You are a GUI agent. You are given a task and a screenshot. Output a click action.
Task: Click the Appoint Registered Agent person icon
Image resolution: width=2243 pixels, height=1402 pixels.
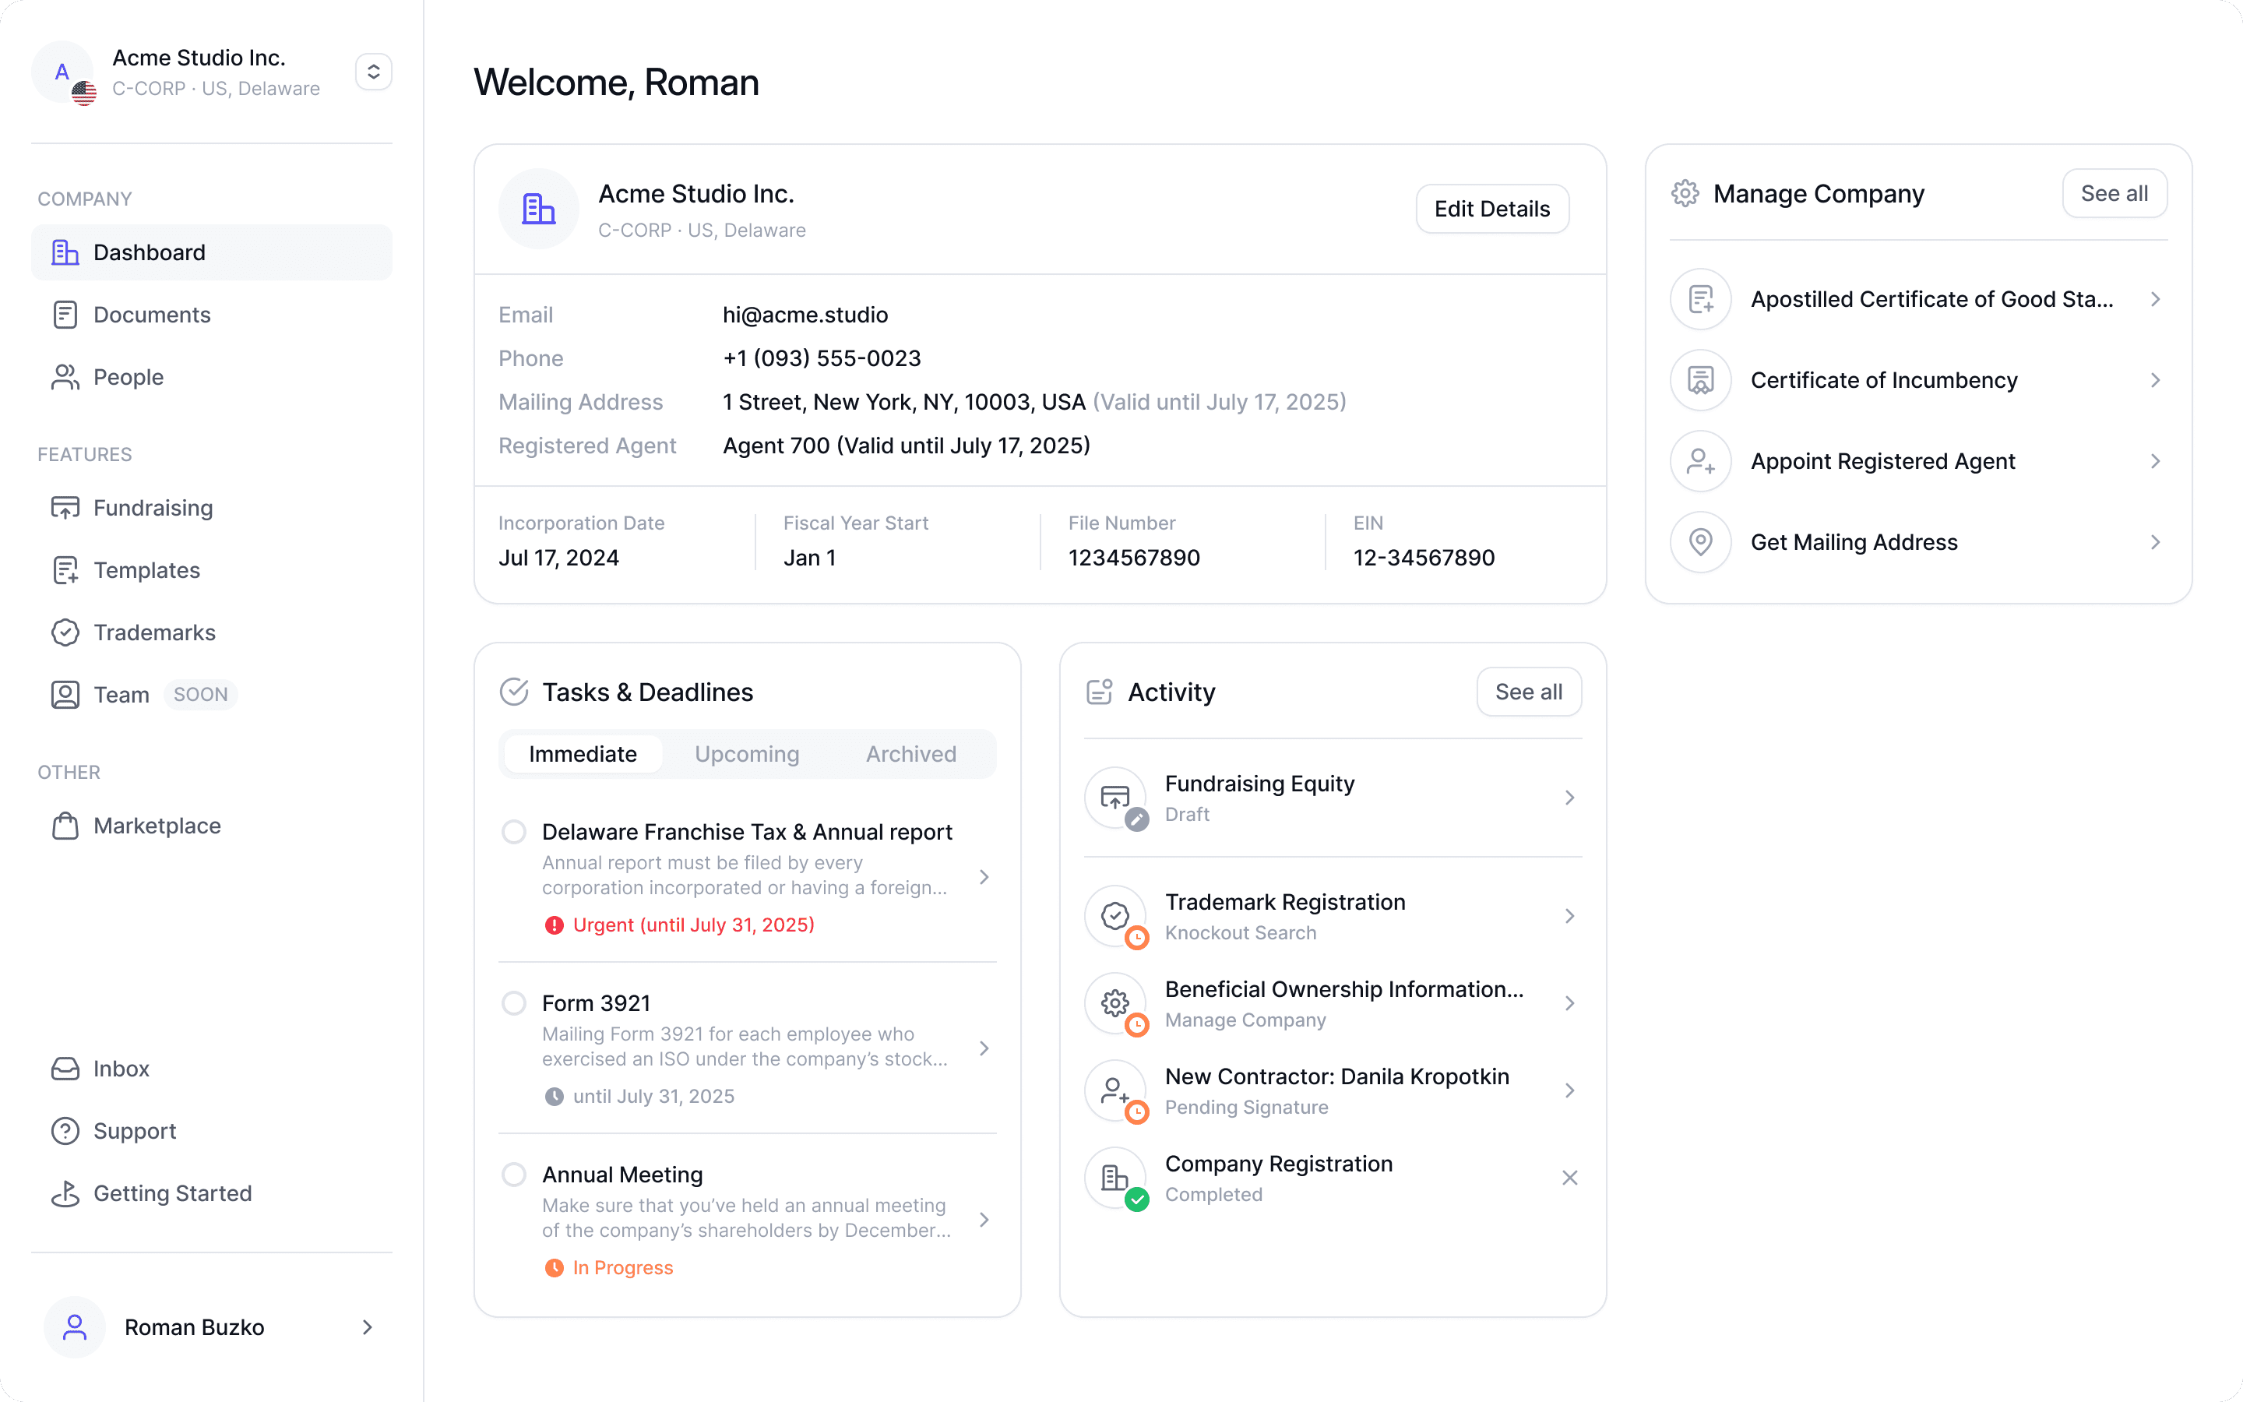1701,461
